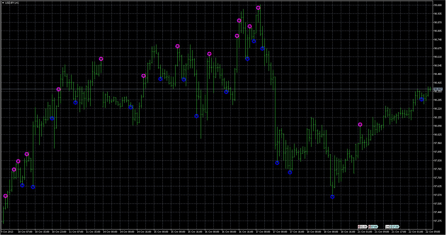Click the magenta star near the 98.870 level
This screenshot has width=446, height=235.
(x=239, y=21)
